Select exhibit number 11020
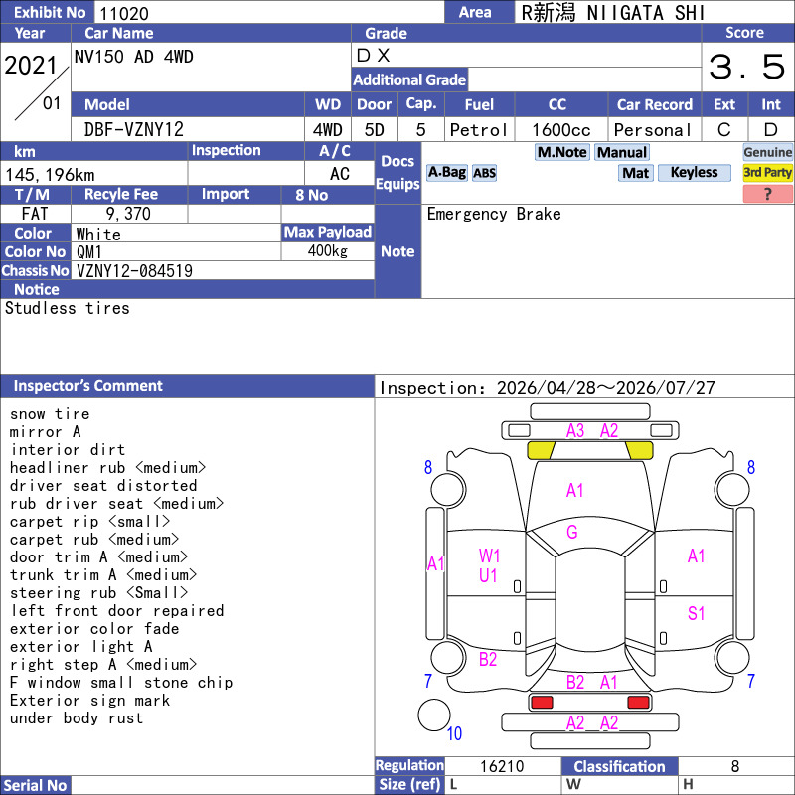 pyautogui.click(x=123, y=13)
